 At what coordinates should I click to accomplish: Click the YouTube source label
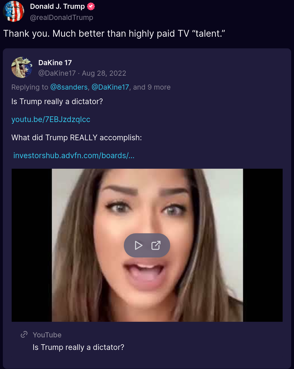(x=47, y=335)
